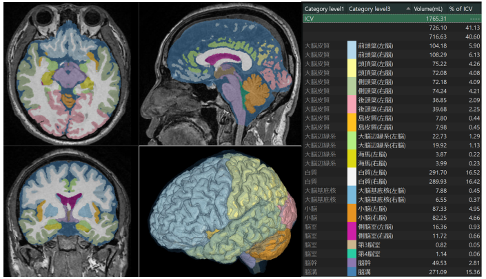The height and width of the screenshot is (279, 486).
Task: Select the 側脳室(左脳) label
Action: (x=375, y=227)
